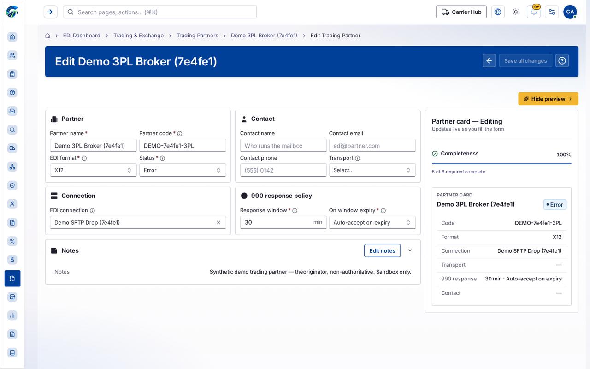Open the clipboard sidebar icon

pyautogui.click(x=12, y=74)
